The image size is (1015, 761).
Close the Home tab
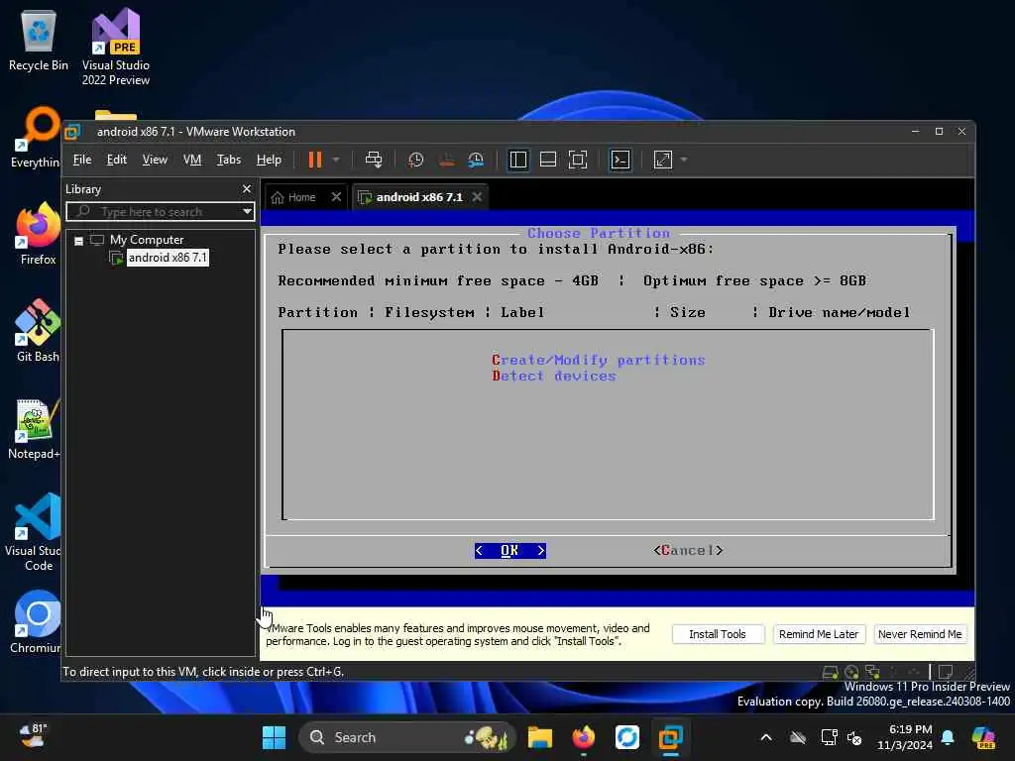pos(336,197)
